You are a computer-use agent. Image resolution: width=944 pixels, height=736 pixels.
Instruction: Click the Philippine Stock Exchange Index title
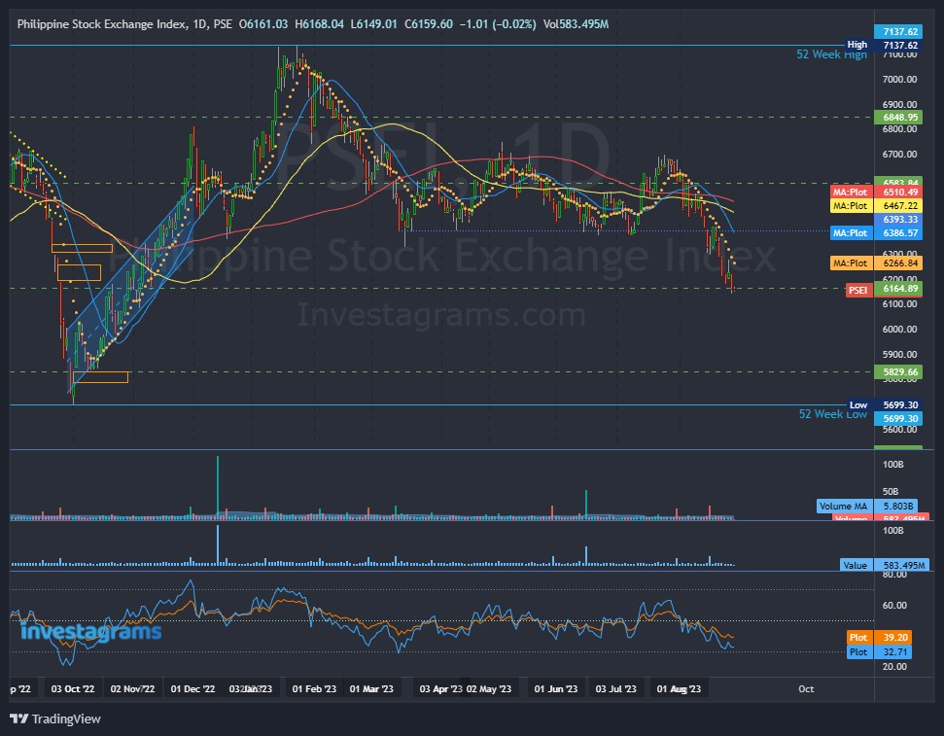pos(102,24)
